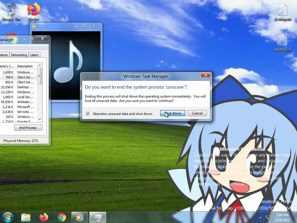Select the Windows process using 1,608 K

point(19,72)
